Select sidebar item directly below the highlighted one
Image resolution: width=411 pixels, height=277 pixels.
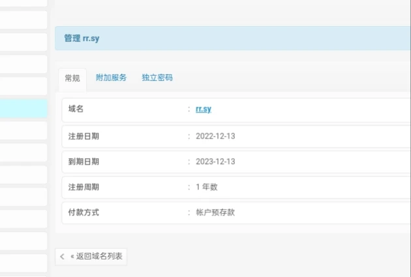click(23, 130)
